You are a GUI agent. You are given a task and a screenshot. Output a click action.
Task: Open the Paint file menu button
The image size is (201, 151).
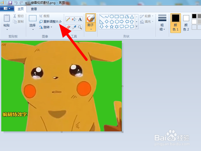(7, 9)
